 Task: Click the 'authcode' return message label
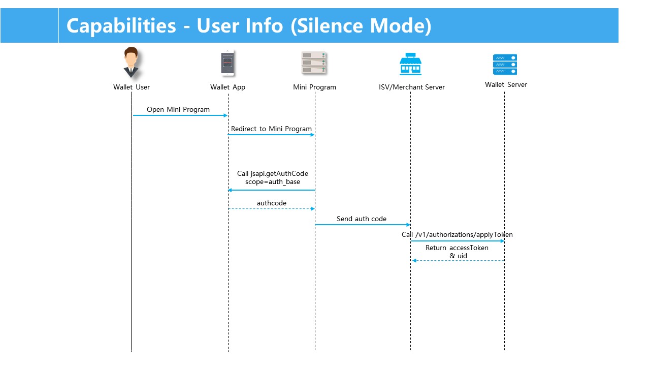[271, 203]
